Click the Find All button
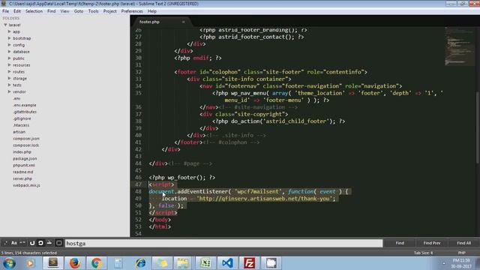Viewport: 480px width, 270px height. pyautogui.click(x=463, y=243)
